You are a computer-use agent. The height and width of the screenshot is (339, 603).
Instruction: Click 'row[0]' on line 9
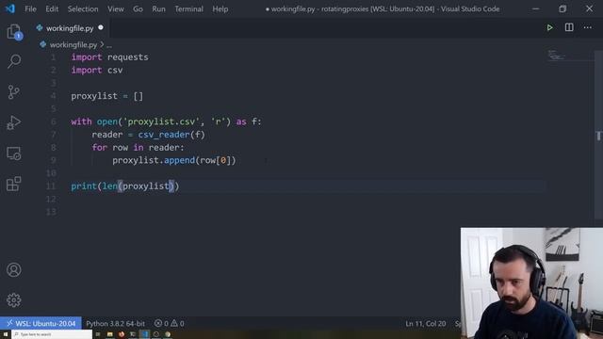[x=216, y=160]
